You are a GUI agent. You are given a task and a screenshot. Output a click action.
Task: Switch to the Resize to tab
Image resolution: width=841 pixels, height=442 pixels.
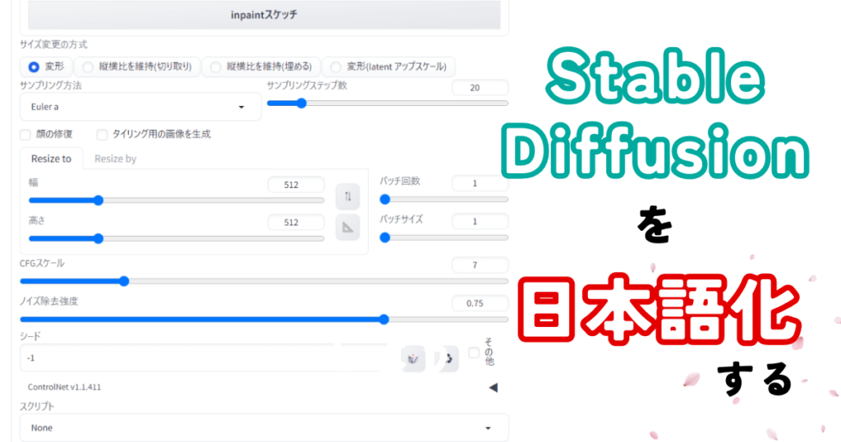[51, 159]
